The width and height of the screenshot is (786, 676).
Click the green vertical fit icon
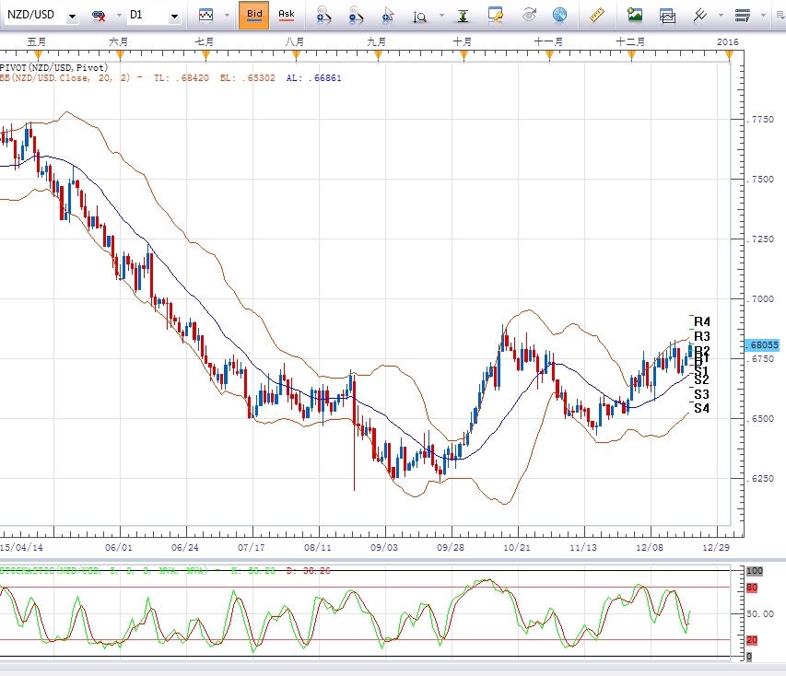pyautogui.click(x=463, y=15)
